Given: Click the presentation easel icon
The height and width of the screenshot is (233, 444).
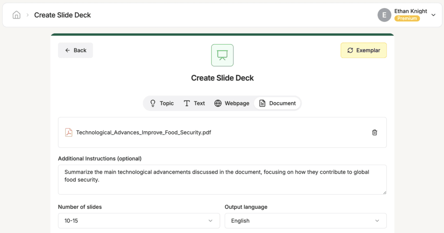Looking at the screenshot, I should click(222, 55).
